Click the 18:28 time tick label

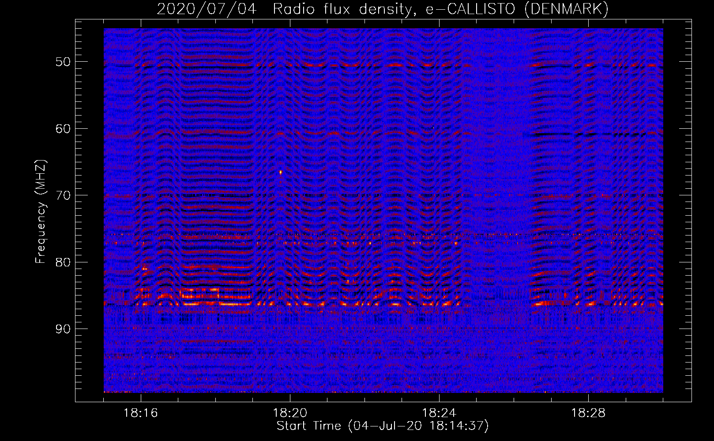(588, 413)
